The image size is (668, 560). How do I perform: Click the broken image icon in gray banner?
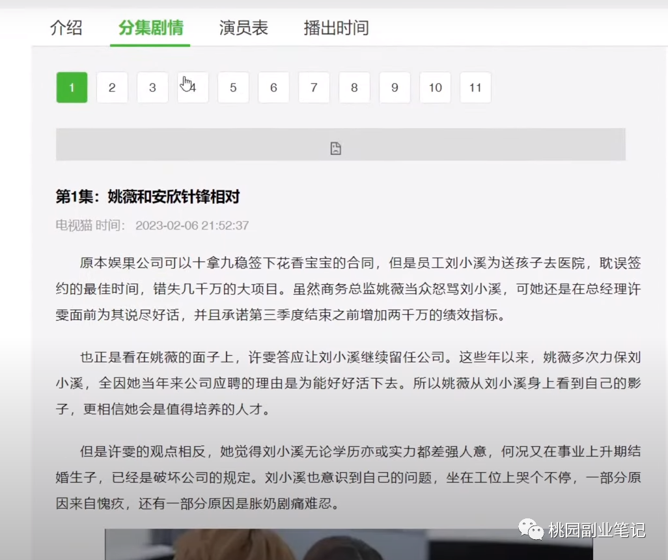click(336, 148)
